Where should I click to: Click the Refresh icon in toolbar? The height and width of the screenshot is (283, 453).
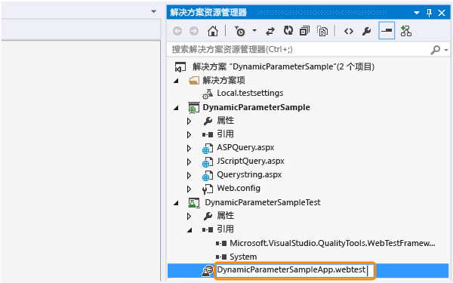tap(288, 30)
